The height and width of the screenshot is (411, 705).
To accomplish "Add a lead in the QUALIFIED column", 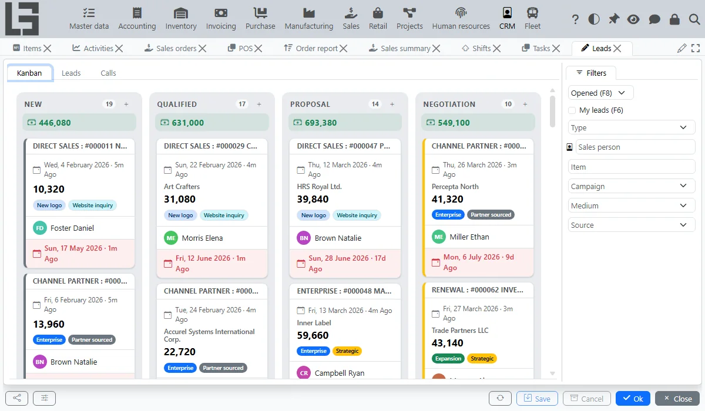I will pos(259,104).
